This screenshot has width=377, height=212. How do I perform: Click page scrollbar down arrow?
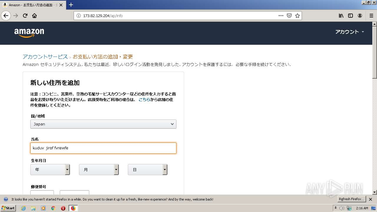375,192
